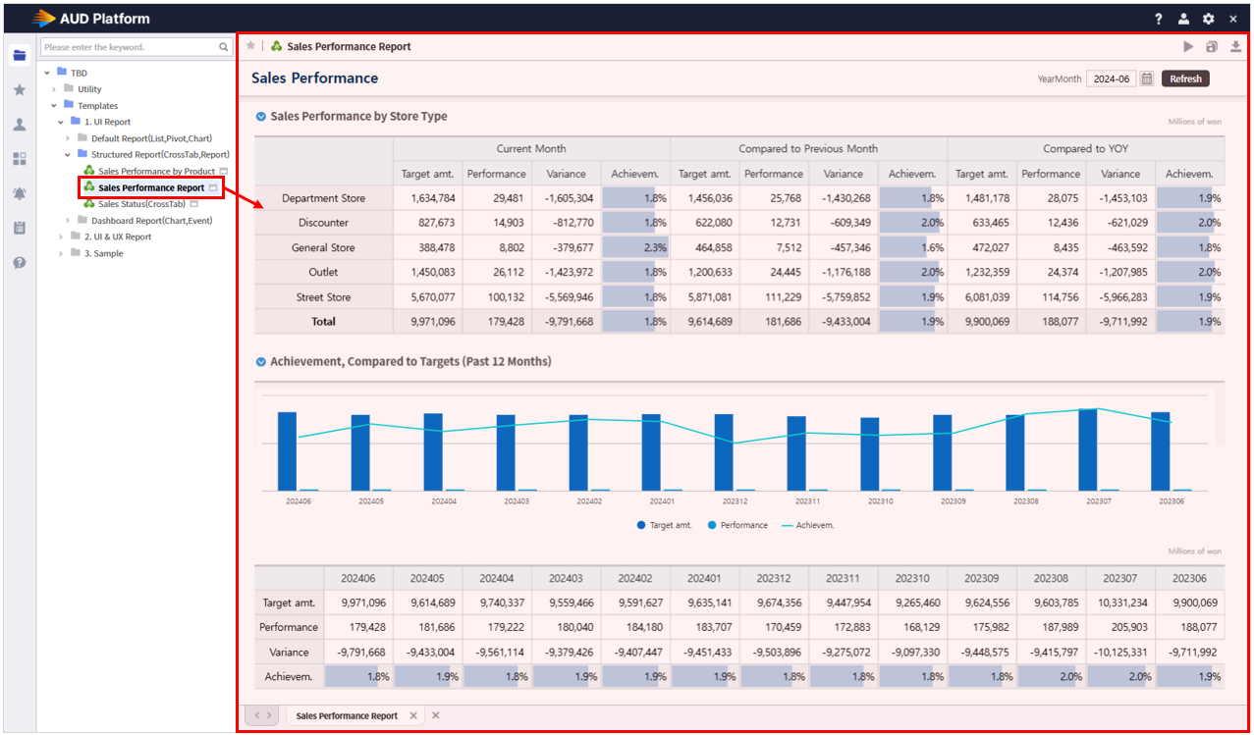The height and width of the screenshot is (735, 1254).
Task: Open the user icon in left sidebar
Action: (19, 125)
